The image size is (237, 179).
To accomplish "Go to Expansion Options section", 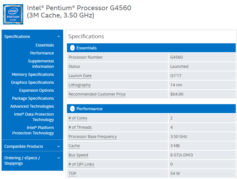I will point(36,90).
